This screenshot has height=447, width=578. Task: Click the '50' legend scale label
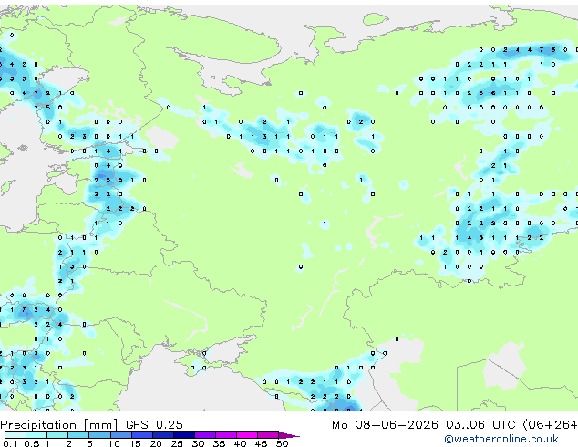point(282,443)
